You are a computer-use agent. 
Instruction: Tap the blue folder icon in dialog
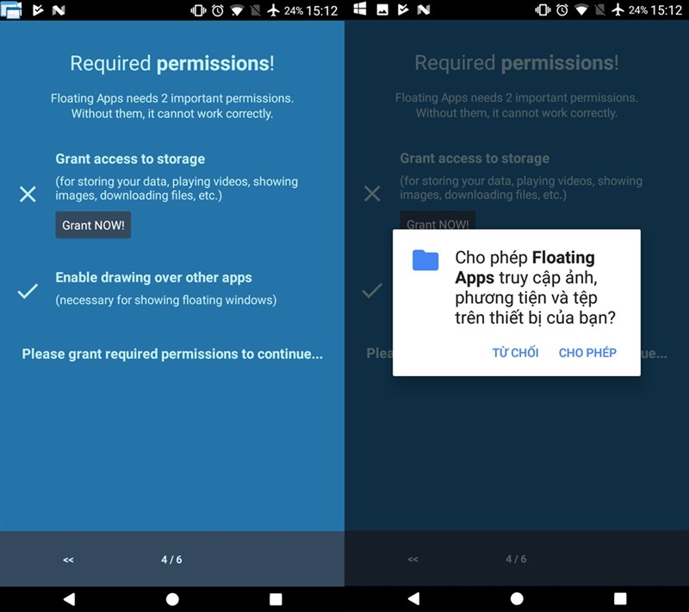(425, 260)
